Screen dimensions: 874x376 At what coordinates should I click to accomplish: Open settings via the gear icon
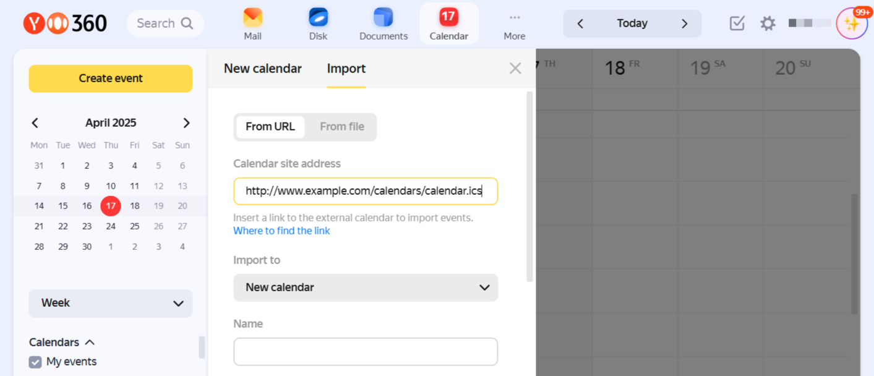(x=768, y=23)
